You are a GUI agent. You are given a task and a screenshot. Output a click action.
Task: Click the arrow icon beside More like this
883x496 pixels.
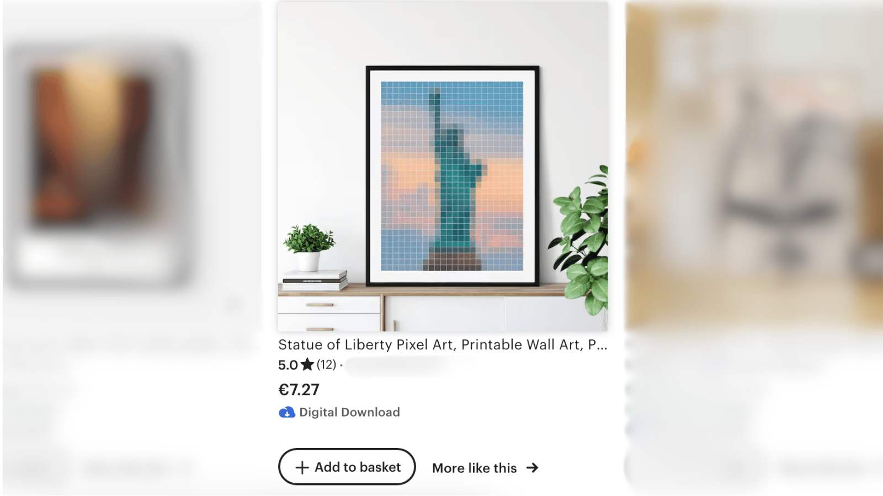click(532, 468)
